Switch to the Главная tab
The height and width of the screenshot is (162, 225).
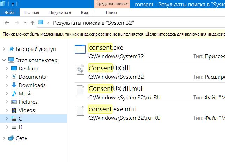[32, 13]
